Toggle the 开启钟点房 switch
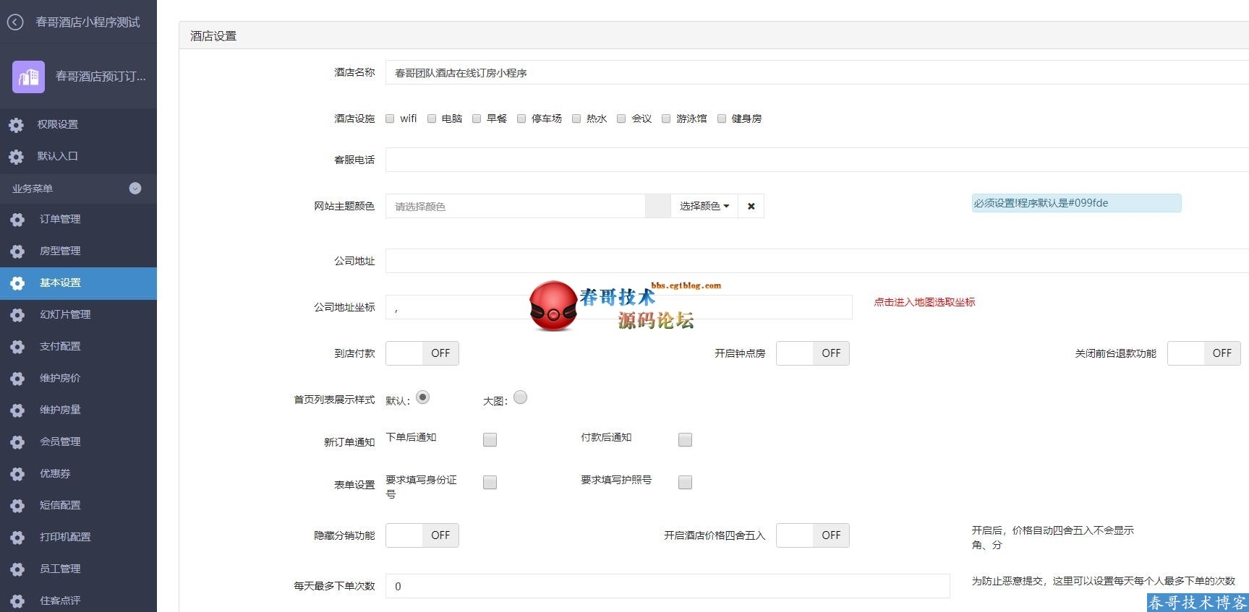 point(813,353)
